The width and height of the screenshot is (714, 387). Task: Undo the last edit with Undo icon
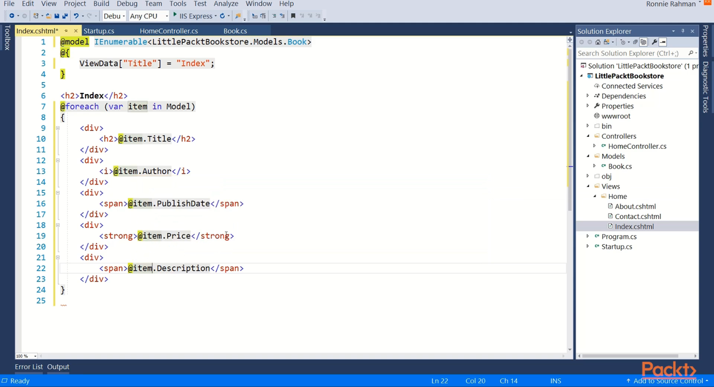click(76, 15)
